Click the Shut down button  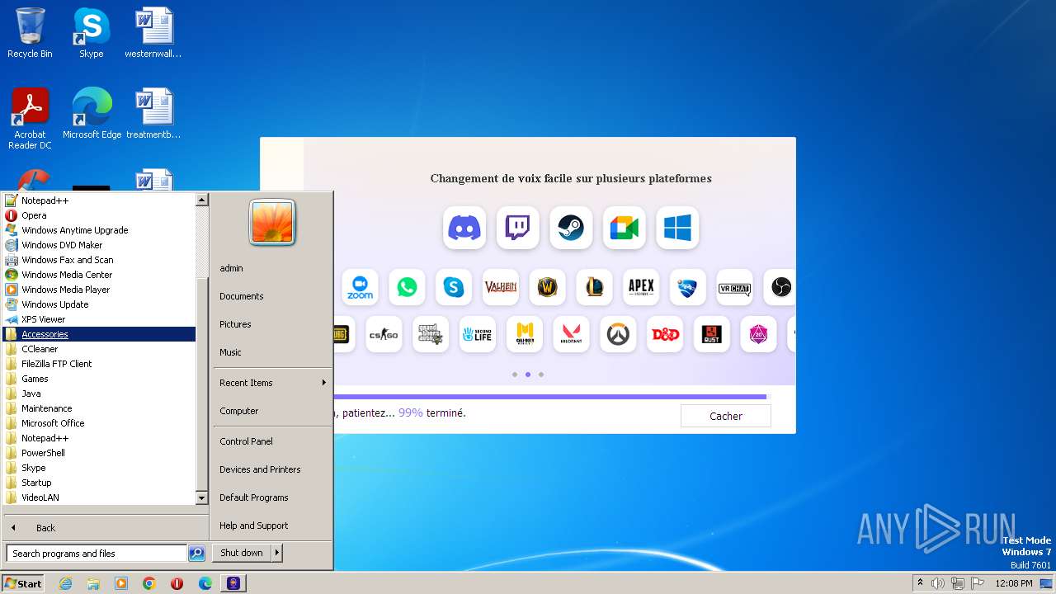[x=242, y=553]
